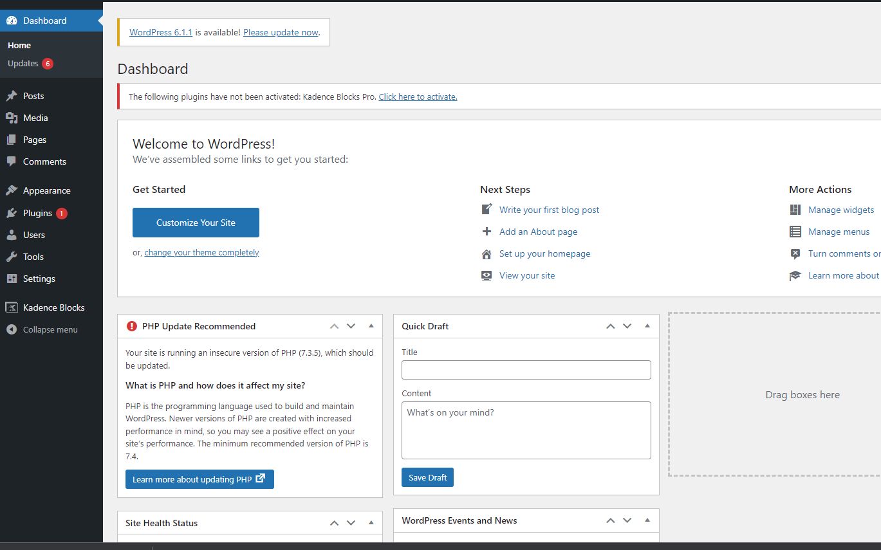Collapse the Site Health Status panel

[x=371, y=523]
